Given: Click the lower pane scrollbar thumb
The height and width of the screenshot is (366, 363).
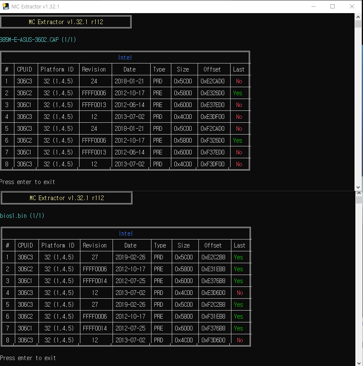Looking at the screenshot, I should 359,200.
